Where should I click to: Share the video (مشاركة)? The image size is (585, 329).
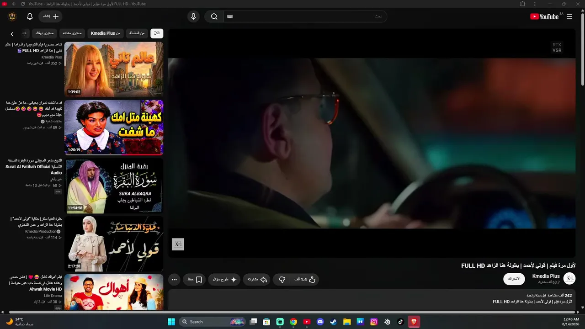pos(257,279)
